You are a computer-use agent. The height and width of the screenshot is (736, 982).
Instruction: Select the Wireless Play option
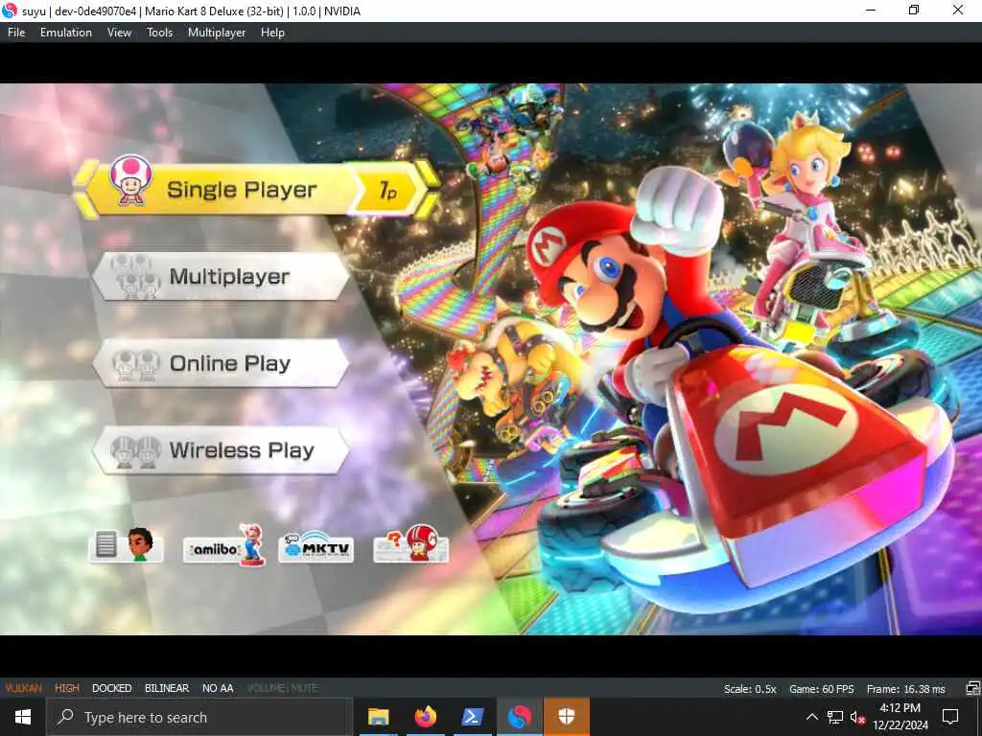click(221, 450)
